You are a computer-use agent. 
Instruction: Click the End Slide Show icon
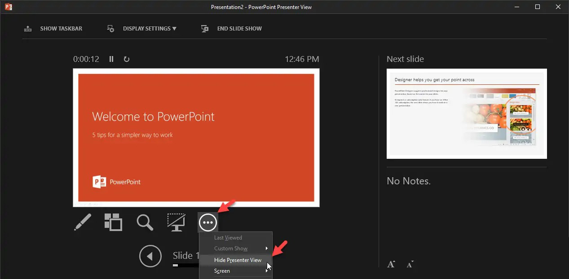pyautogui.click(x=205, y=28)
